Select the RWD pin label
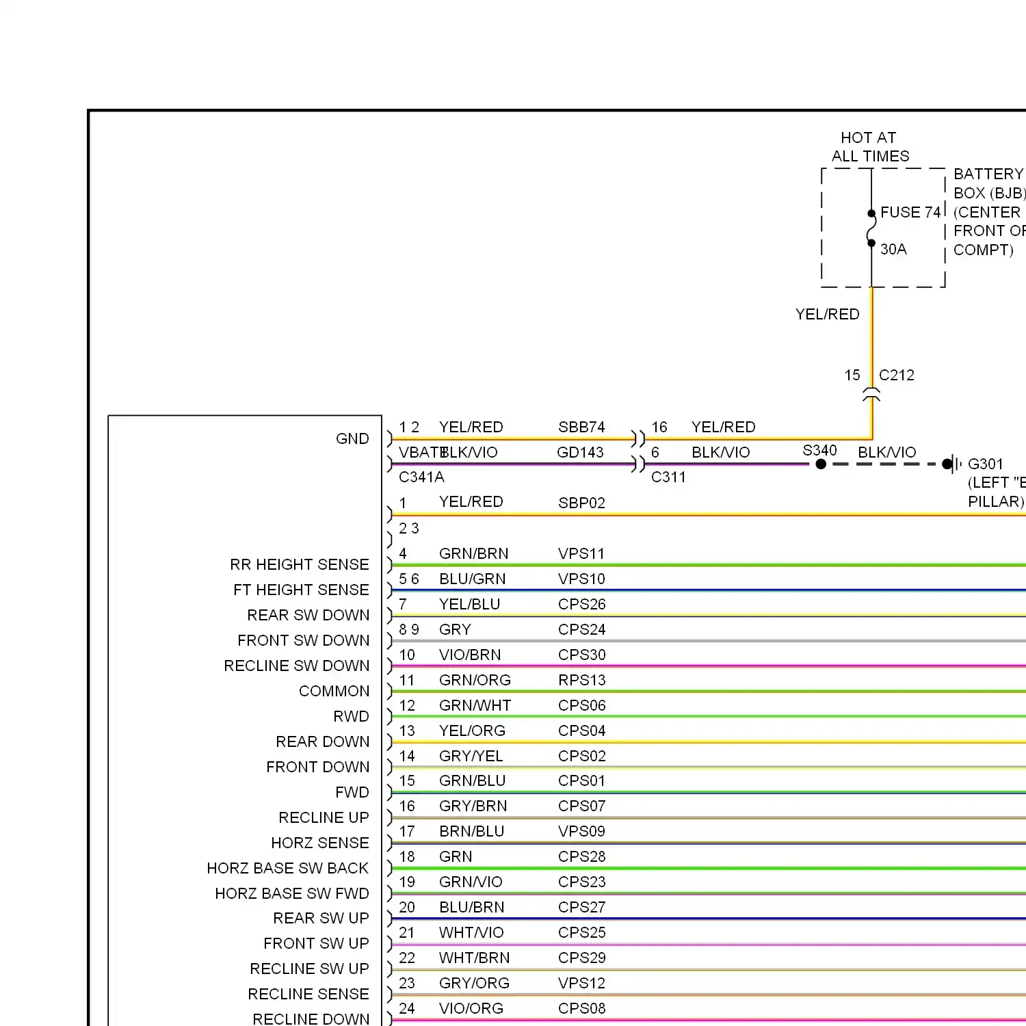The width and height of the screenshot is (1026, 1026). [x=351, y=716]
